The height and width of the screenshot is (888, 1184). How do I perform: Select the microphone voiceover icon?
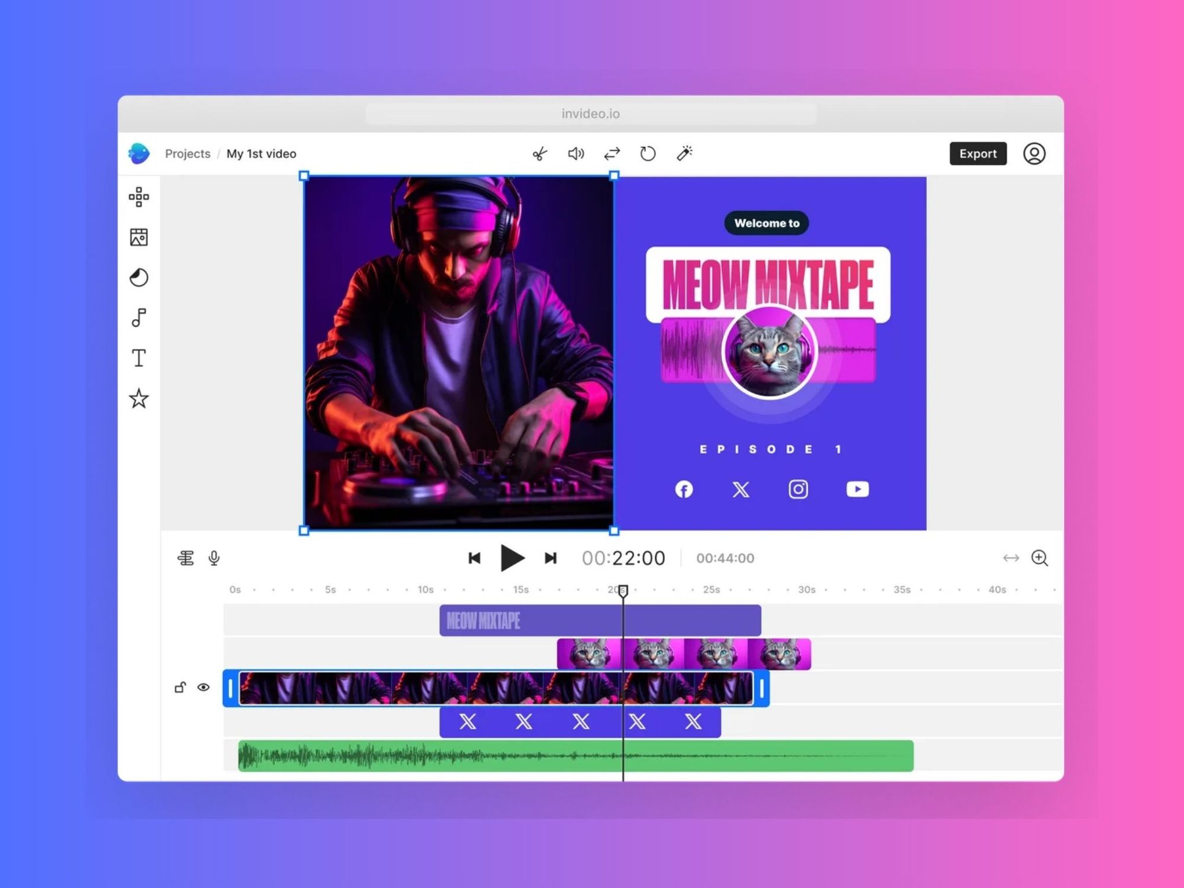tap(213, 557)
